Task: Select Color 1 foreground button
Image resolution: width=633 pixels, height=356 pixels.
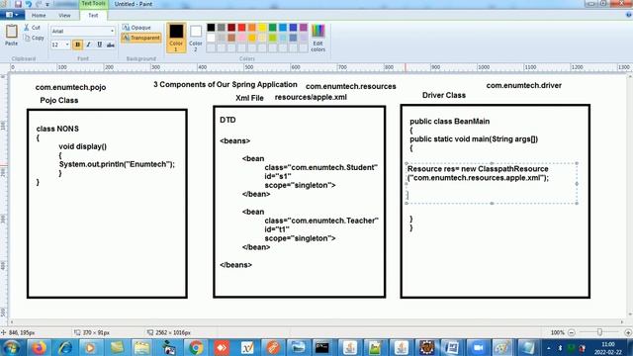Action: point(176,38)
